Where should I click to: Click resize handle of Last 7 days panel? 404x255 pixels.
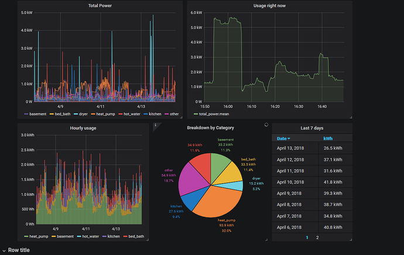click(351, 240)
